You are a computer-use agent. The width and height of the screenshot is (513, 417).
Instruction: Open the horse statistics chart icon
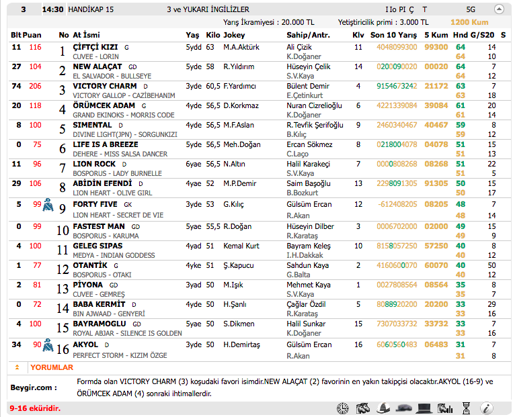click(x=444, y=408)
